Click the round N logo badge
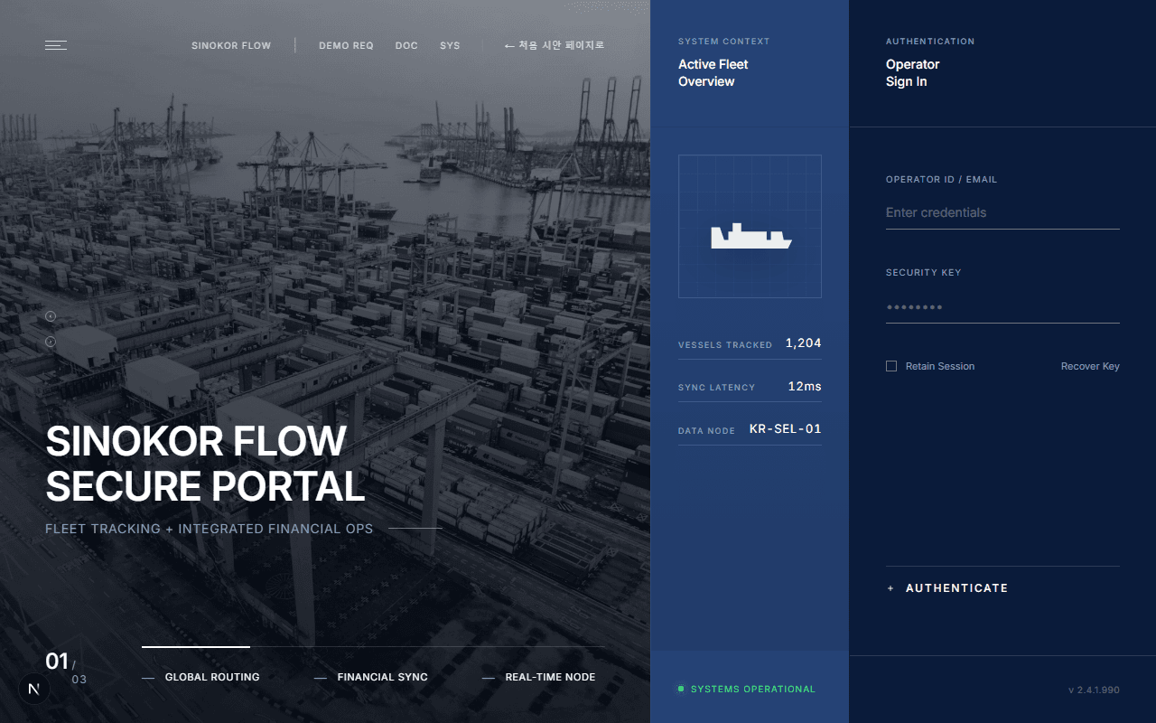Viewport: 1156px width, 723px height. point(34,689)
